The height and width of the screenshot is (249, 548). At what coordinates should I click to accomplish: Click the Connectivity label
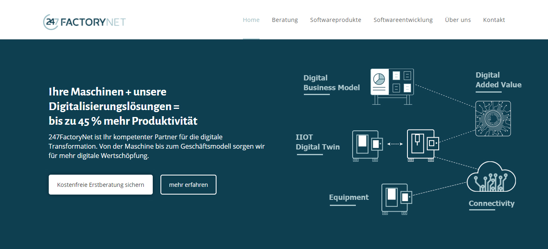492,204
